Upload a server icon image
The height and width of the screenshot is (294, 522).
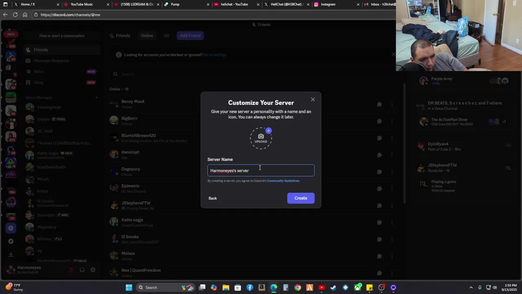pyautogui.click(x=261, y=138)
